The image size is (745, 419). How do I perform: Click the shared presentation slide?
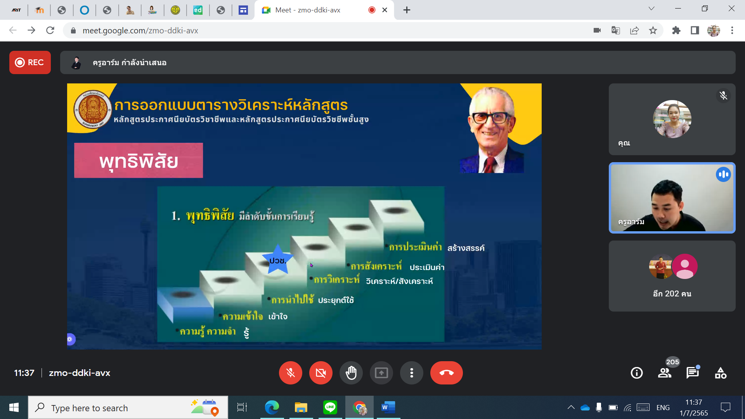pos(304,216)
